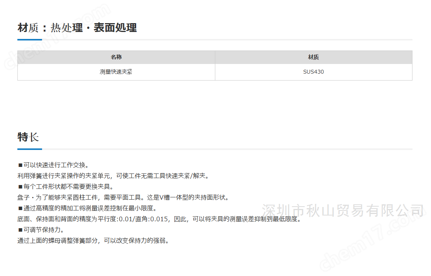Select the 测量快速夹紧 table cell
431x276 pixels.
[x=116, y=72]
